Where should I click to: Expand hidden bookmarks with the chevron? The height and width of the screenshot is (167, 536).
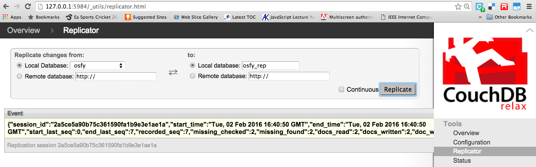(481, 17)
